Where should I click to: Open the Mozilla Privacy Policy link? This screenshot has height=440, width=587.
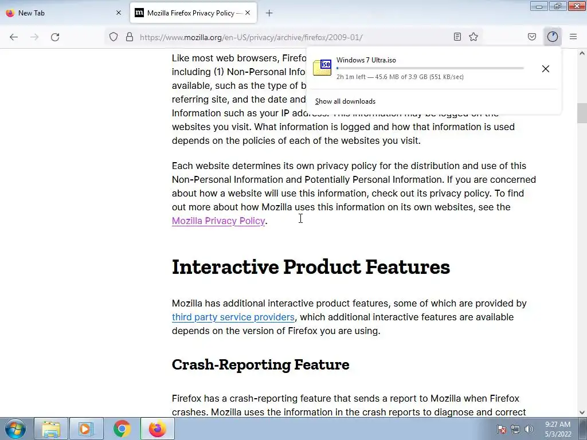[218, 221]
